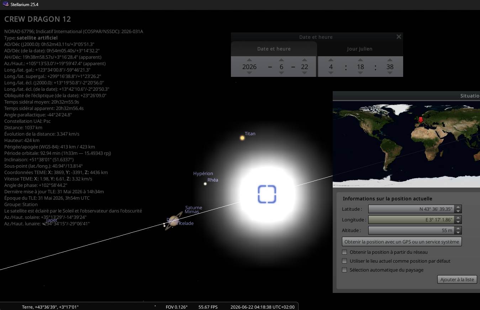Decrease the day with the down arrow below 22
The height and width of the screenshot is (310, 480).
point(305,73)
